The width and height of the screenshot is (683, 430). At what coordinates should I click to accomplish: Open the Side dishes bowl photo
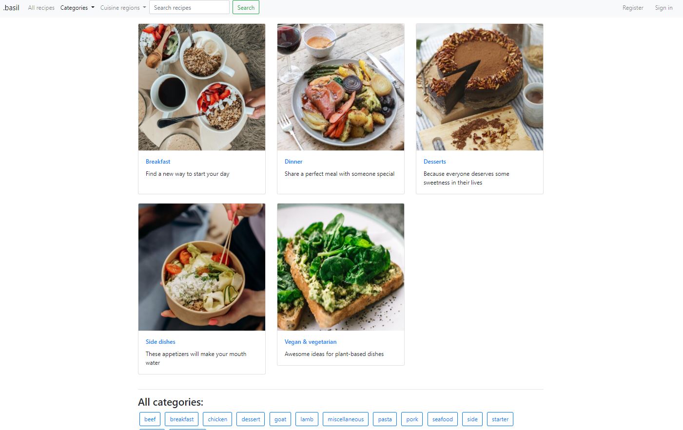coord(202,267)
